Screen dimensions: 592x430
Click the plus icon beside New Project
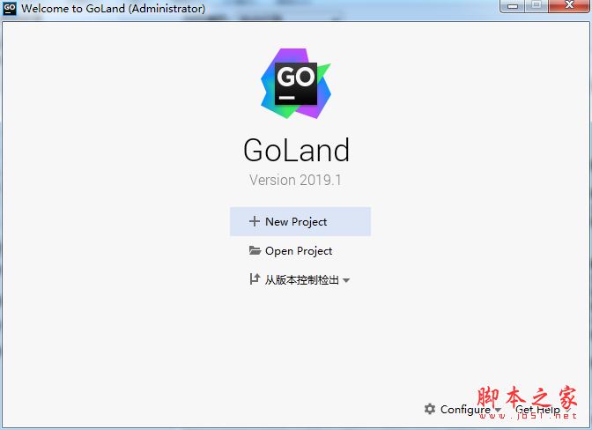click(255, 221)
